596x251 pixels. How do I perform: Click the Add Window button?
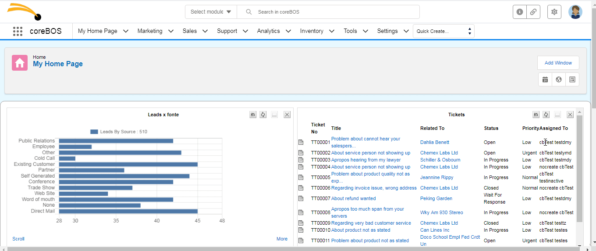click(x=558, y=63)
